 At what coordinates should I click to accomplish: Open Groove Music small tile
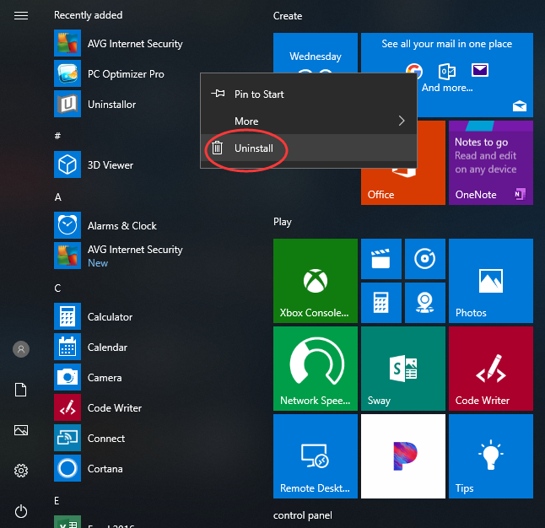[424, 259]
